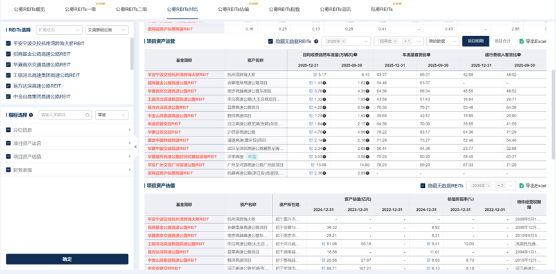Remove the 2025年 tag with its x icon
The width and height of the screenshot is (556, 274).
tap(343, 41)
